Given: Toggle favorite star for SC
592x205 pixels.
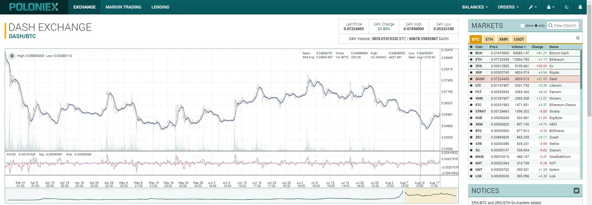Looking at the screenshot, I should 471,150.
